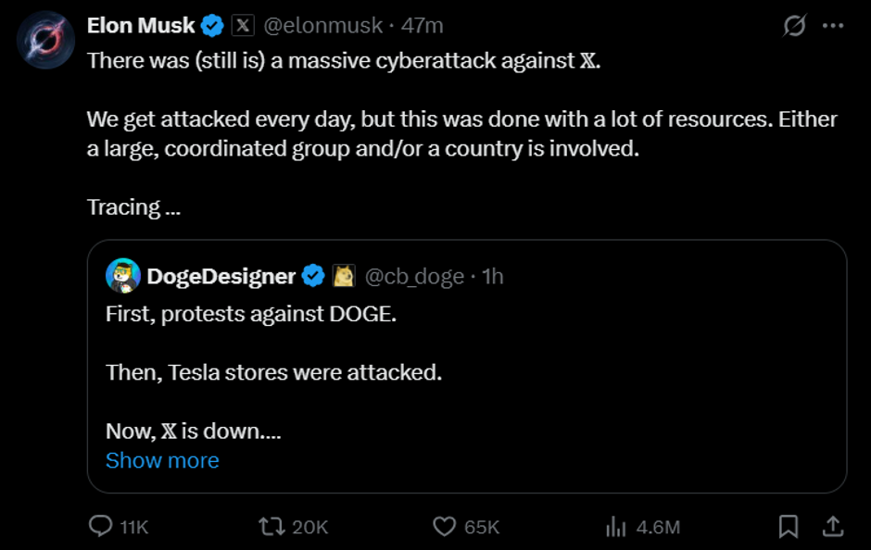The image size is (871, 550).
Task: Click DogeDesigner's verified checkmark badge
Action: click(313, 275)
